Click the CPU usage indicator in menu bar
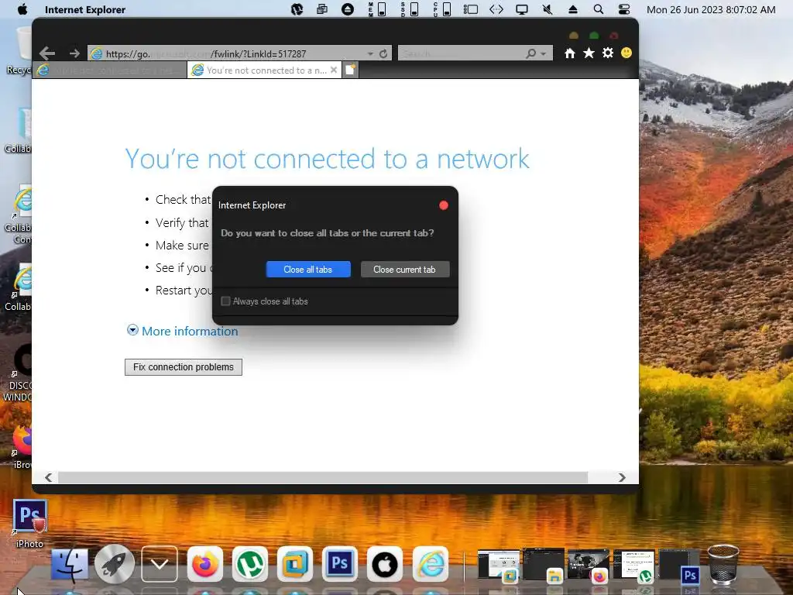The width and height of the screenshot is (793, 595). (442, 9)
